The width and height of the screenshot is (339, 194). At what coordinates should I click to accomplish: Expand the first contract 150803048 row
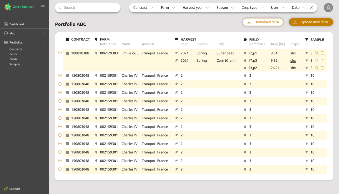(x=60, y=75)
